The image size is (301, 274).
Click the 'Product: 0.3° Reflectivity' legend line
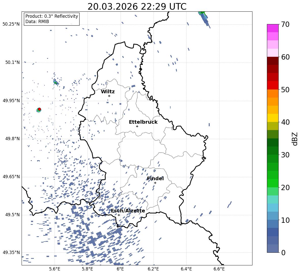pyautogui.click(x=52, y=16)
